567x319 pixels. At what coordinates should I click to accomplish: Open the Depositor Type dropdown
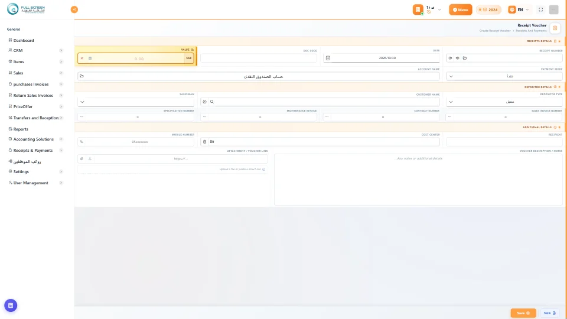tap(504, 102)
